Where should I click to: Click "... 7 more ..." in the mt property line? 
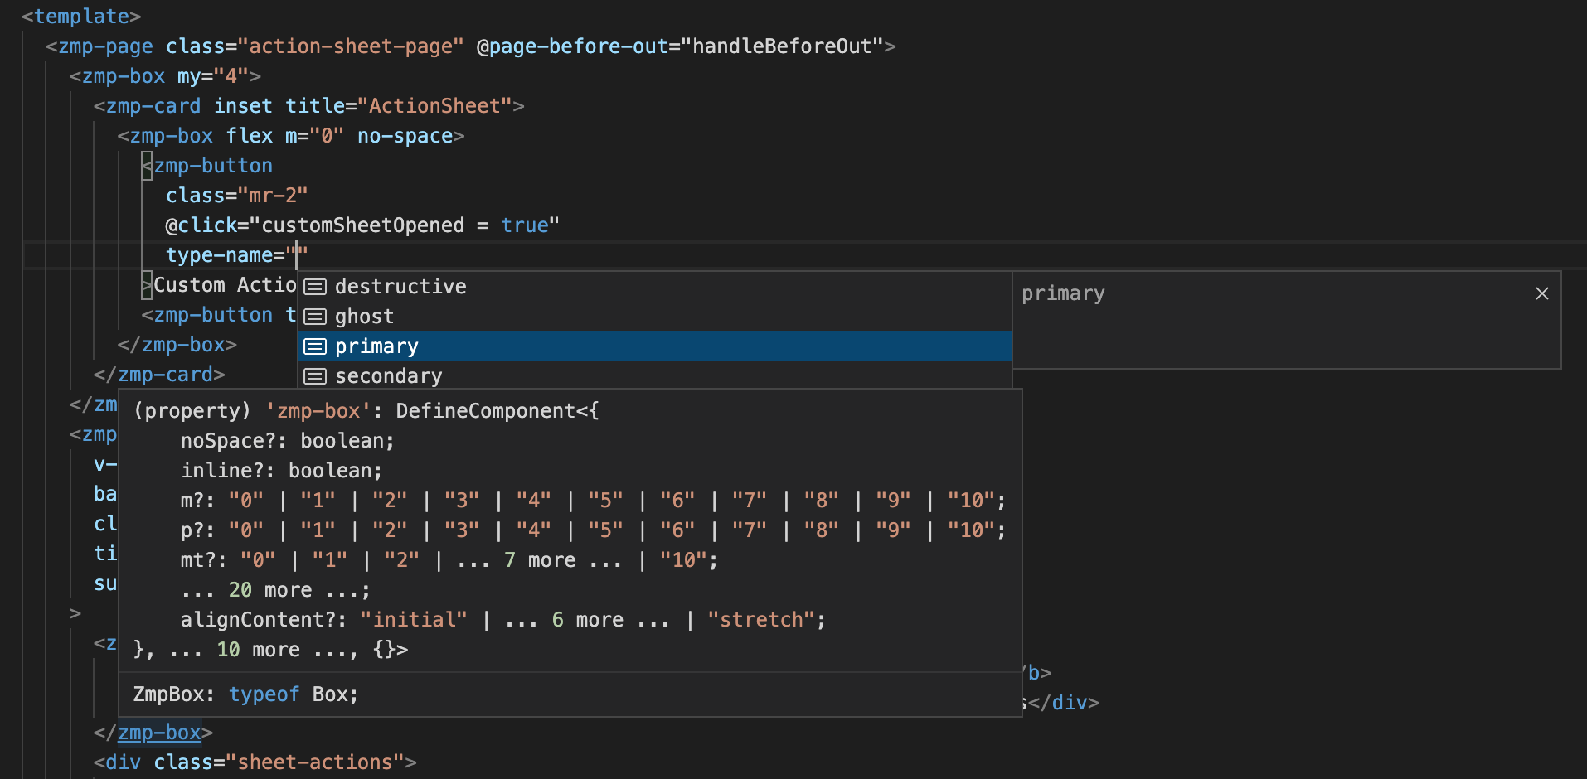coord(536,559)
